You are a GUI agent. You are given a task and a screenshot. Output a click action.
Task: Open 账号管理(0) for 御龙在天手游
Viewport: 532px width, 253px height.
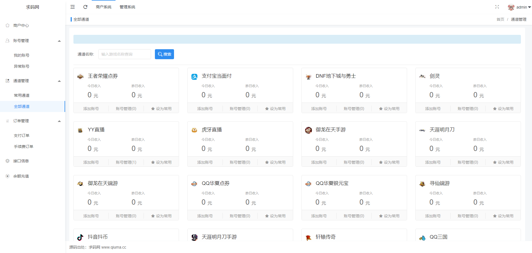coord(354,162)
